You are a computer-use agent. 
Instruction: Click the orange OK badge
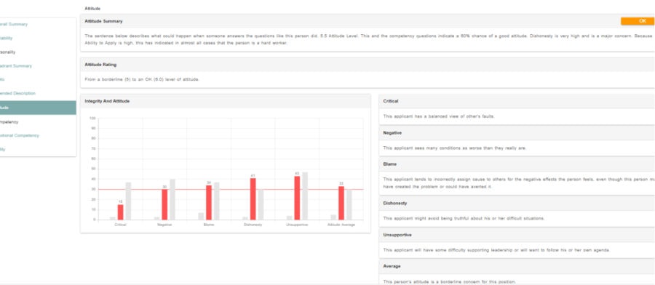[638, 21]
